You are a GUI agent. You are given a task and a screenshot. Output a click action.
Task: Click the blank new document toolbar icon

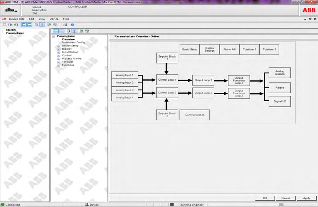click(4, 25)
